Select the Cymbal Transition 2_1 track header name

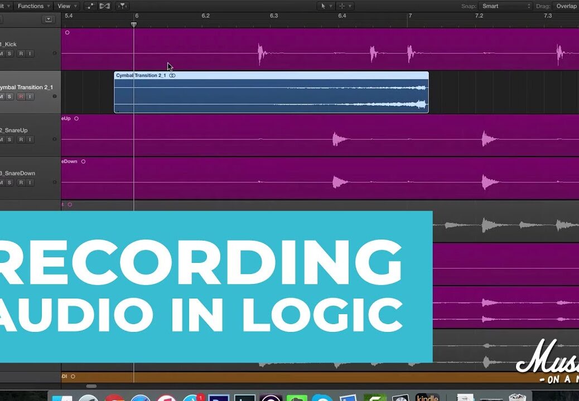click(26, 87)
